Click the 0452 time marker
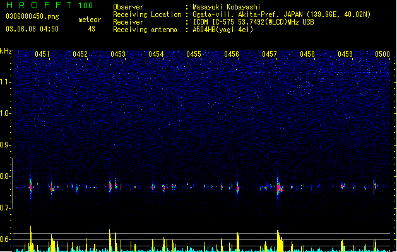Image resolution: width=397 pixels, height=252 pixels. 80,54
